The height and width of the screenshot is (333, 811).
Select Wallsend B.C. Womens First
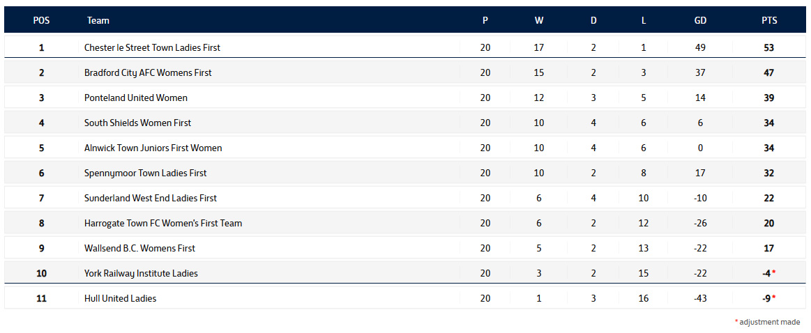[139, 248]
